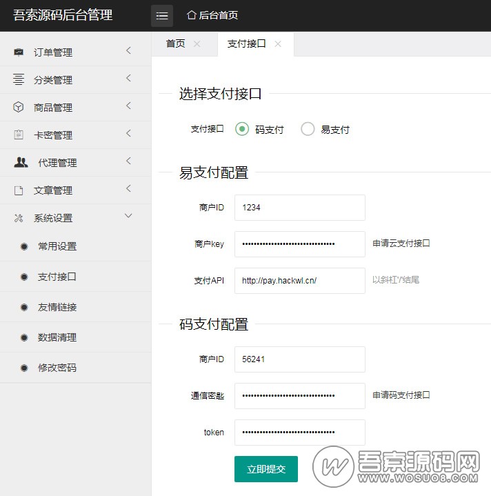This screenshot has width=491, height=496.
Task: Open 常用设置 in the sidebar
Action: click(57, 246)
